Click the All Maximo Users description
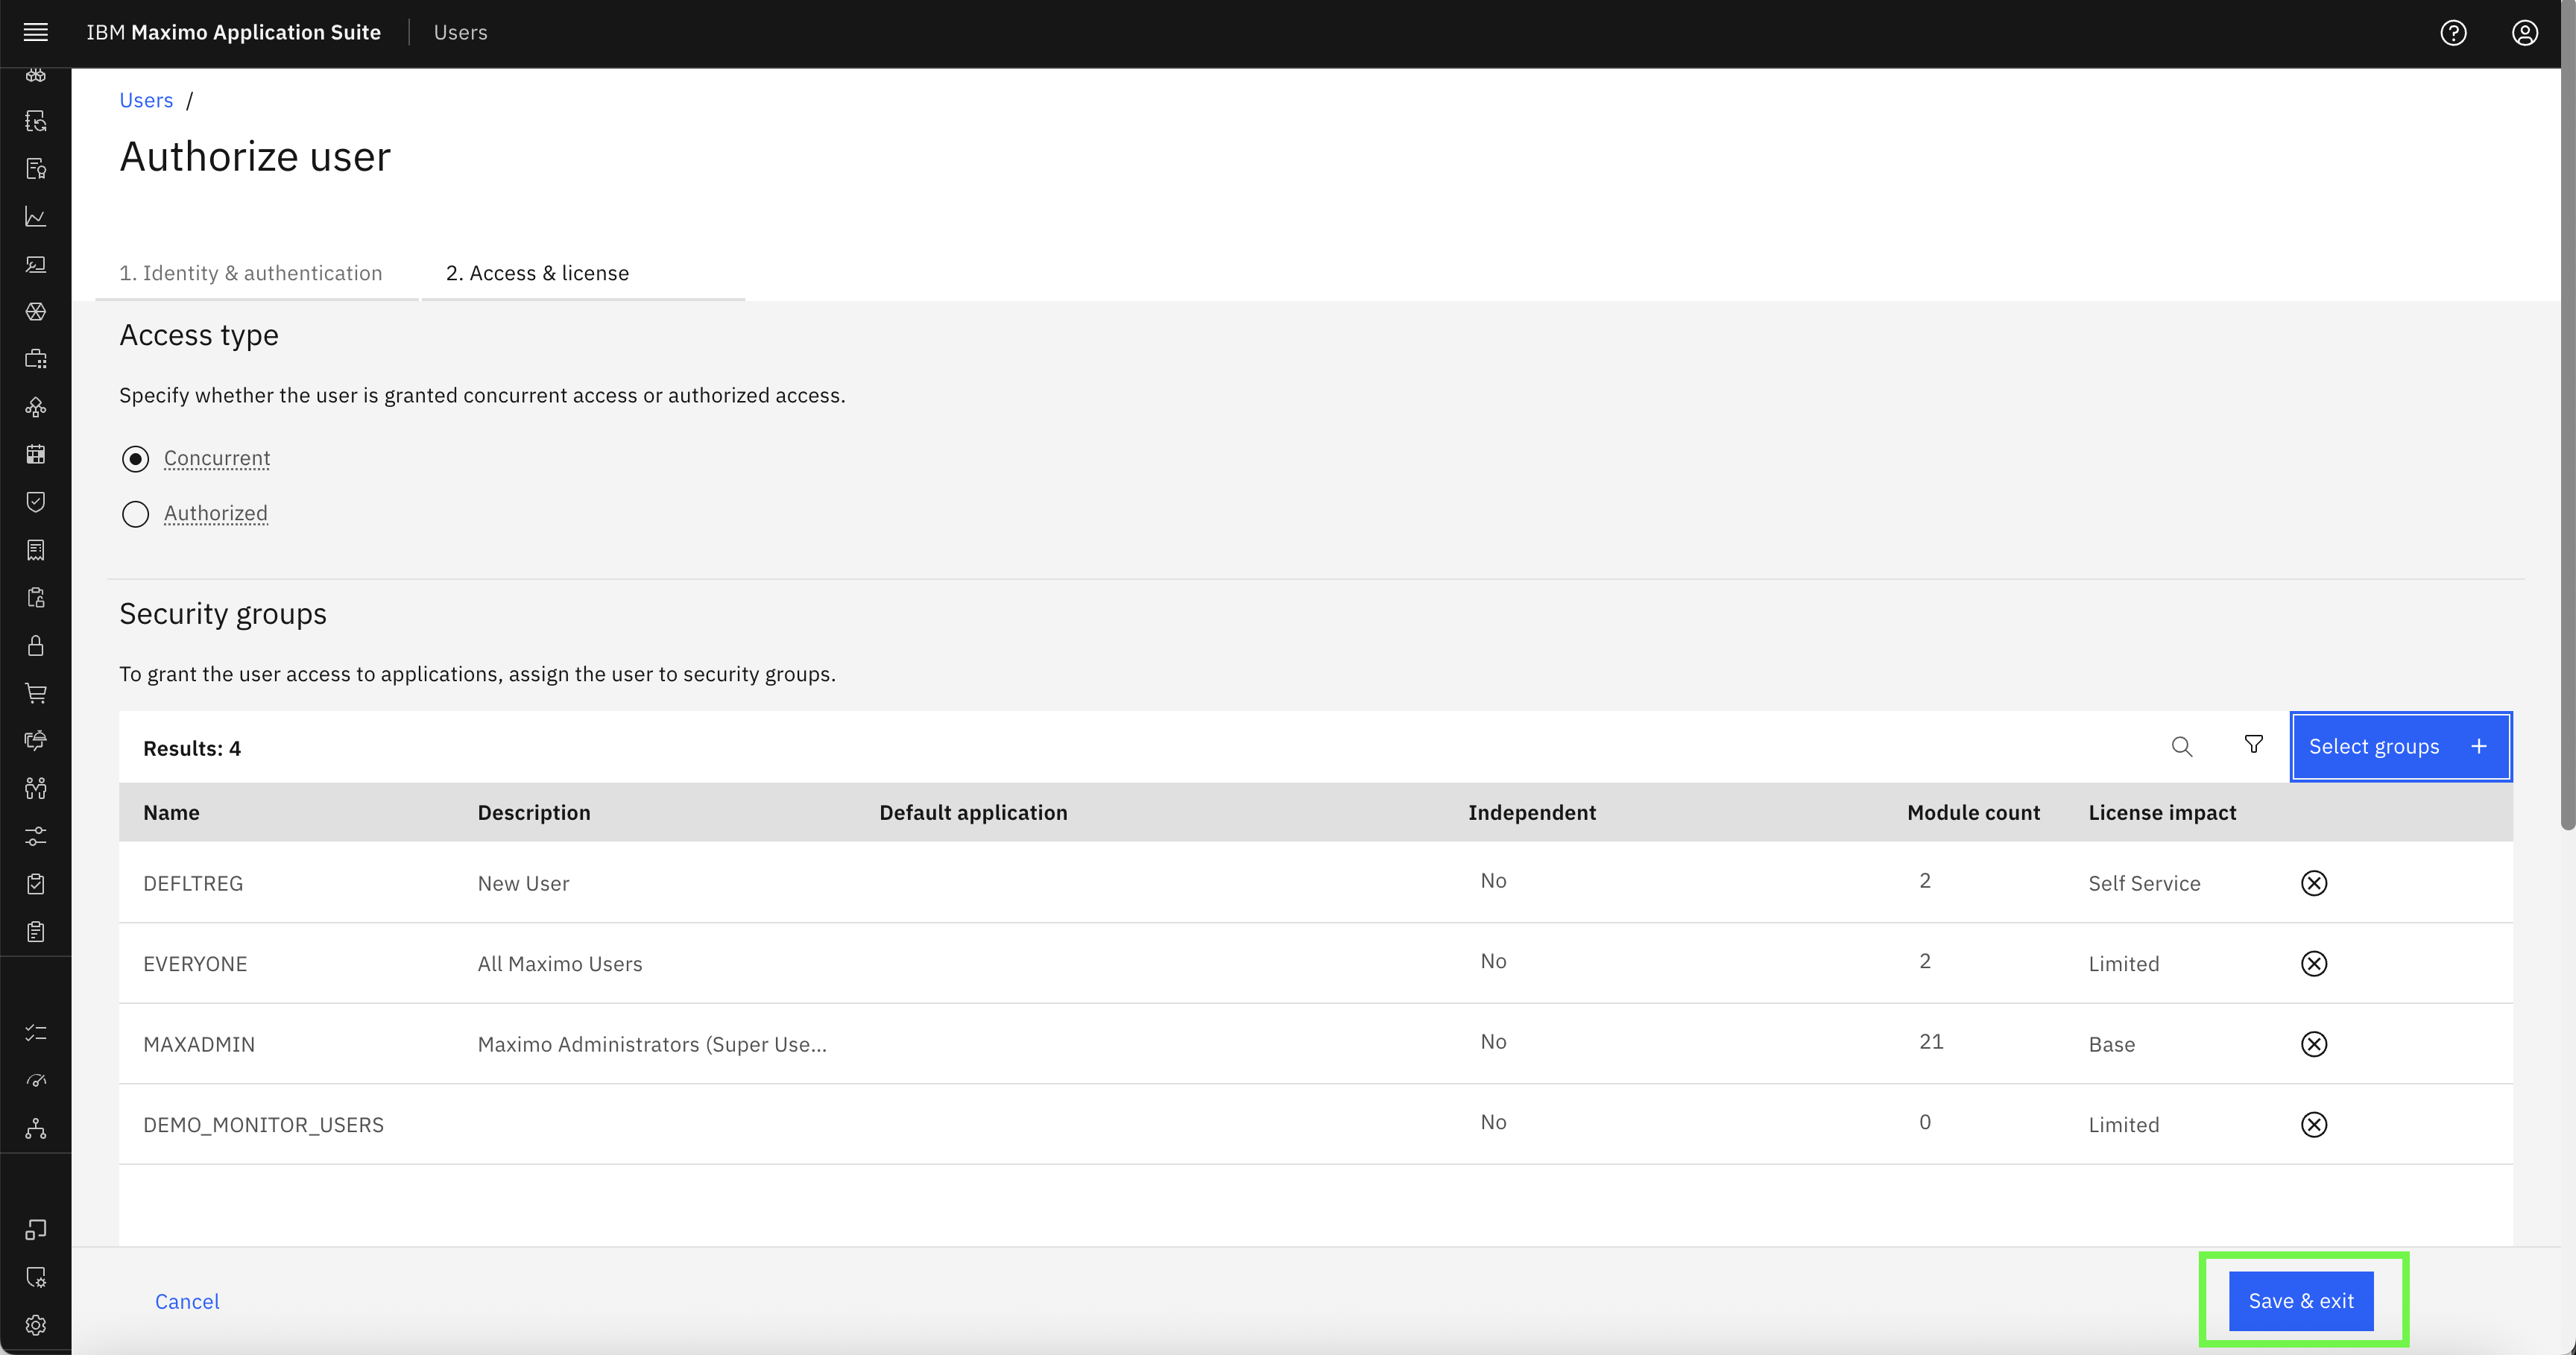The width and height of the screenshot is (2576, 1355). [x=560, y=963]
